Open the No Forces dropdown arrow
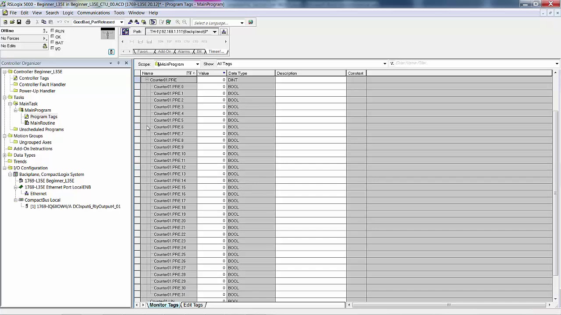 tap(45, 38)
